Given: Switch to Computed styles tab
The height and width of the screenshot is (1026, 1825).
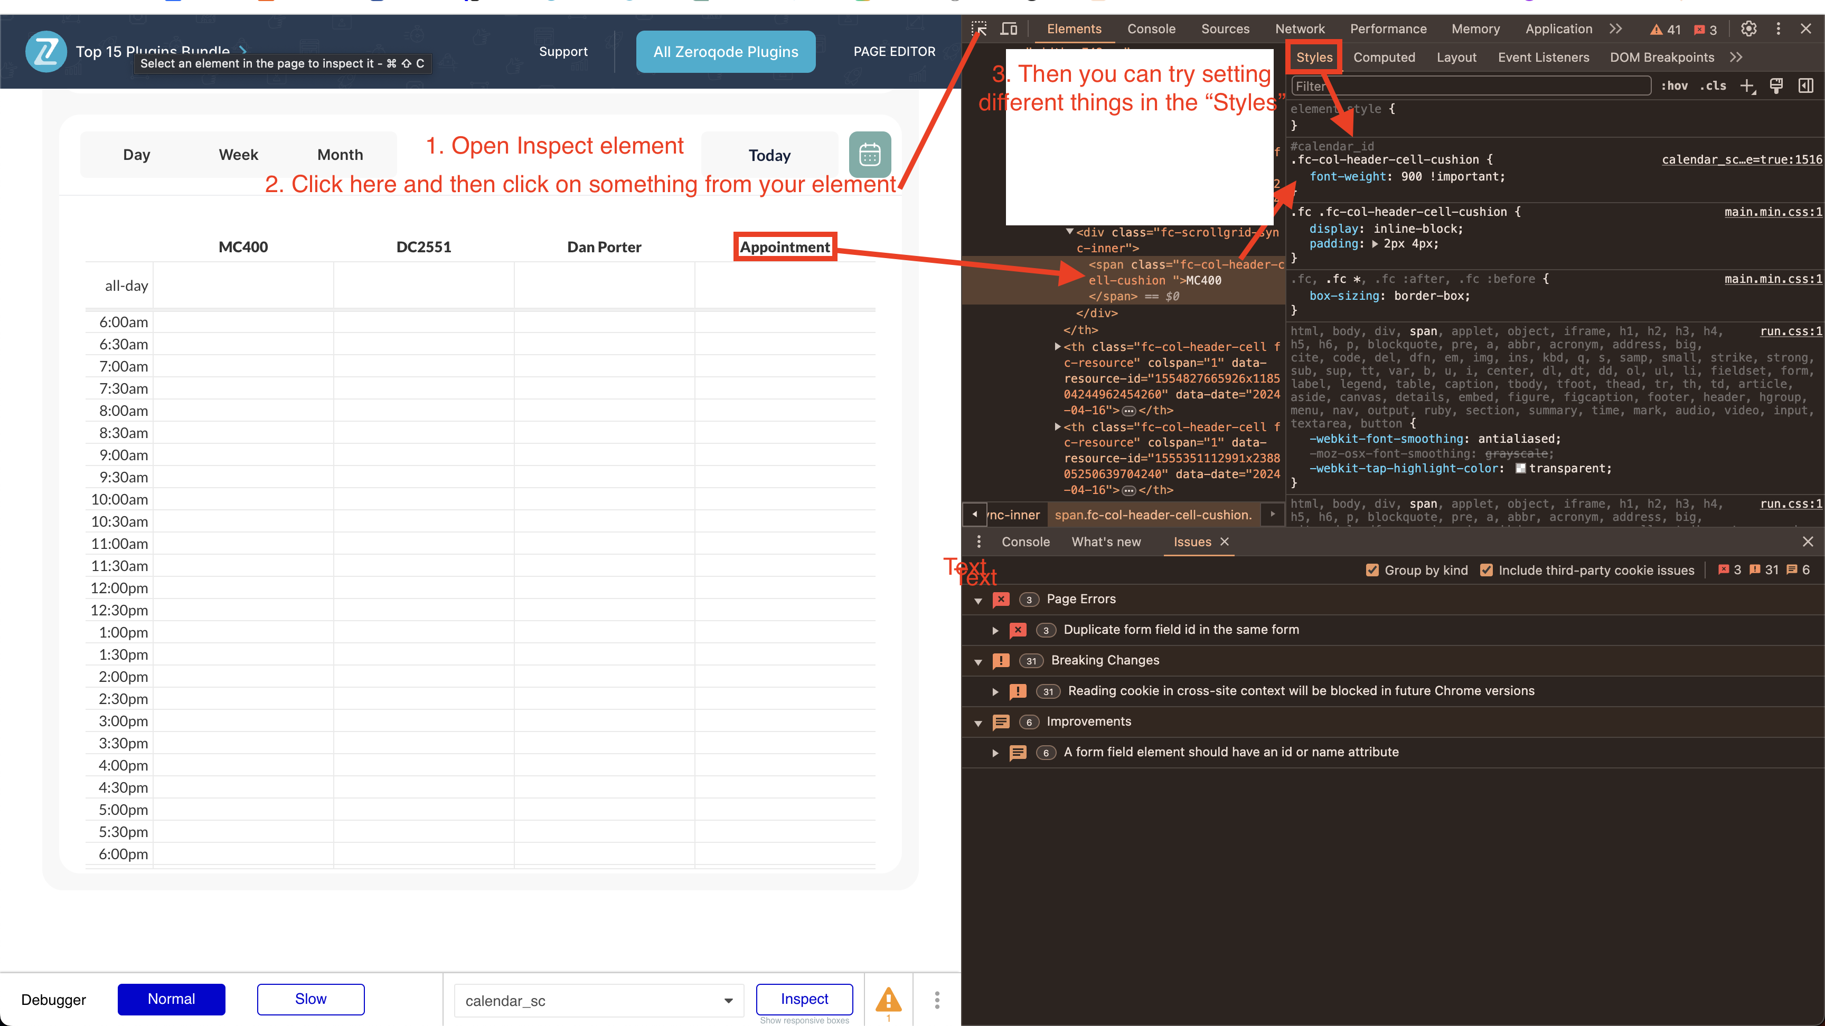Looking at the screenshot, I should click(1385, 58).
